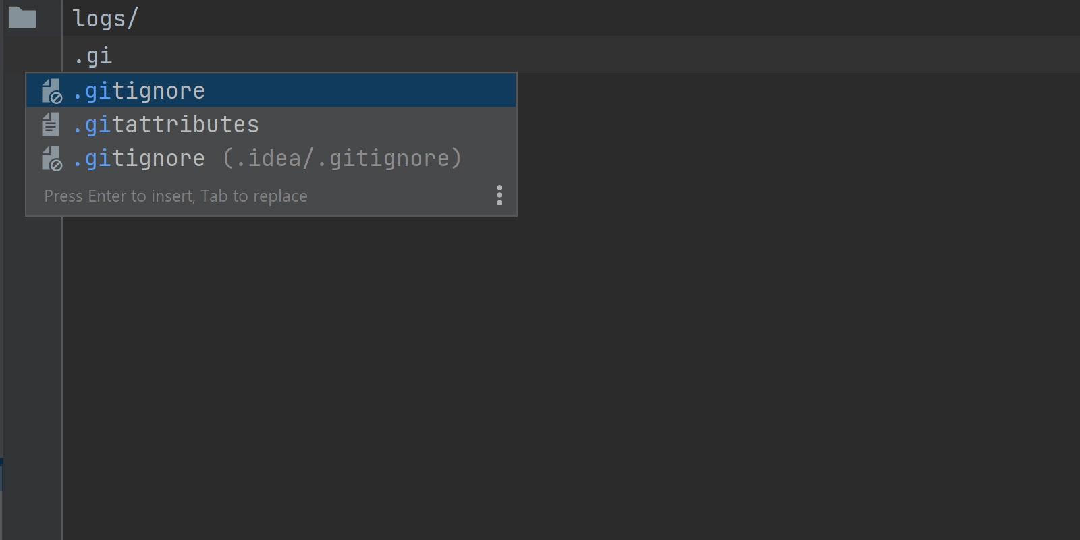Click the gray (.idea/.gitignore) path text

(342, 158)
